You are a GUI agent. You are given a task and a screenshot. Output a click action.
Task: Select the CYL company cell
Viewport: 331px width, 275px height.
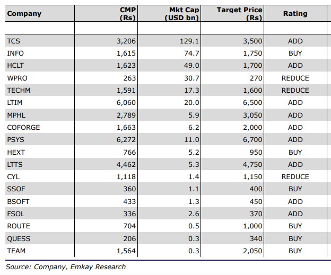pyautogui.click(x=13, y=177)
